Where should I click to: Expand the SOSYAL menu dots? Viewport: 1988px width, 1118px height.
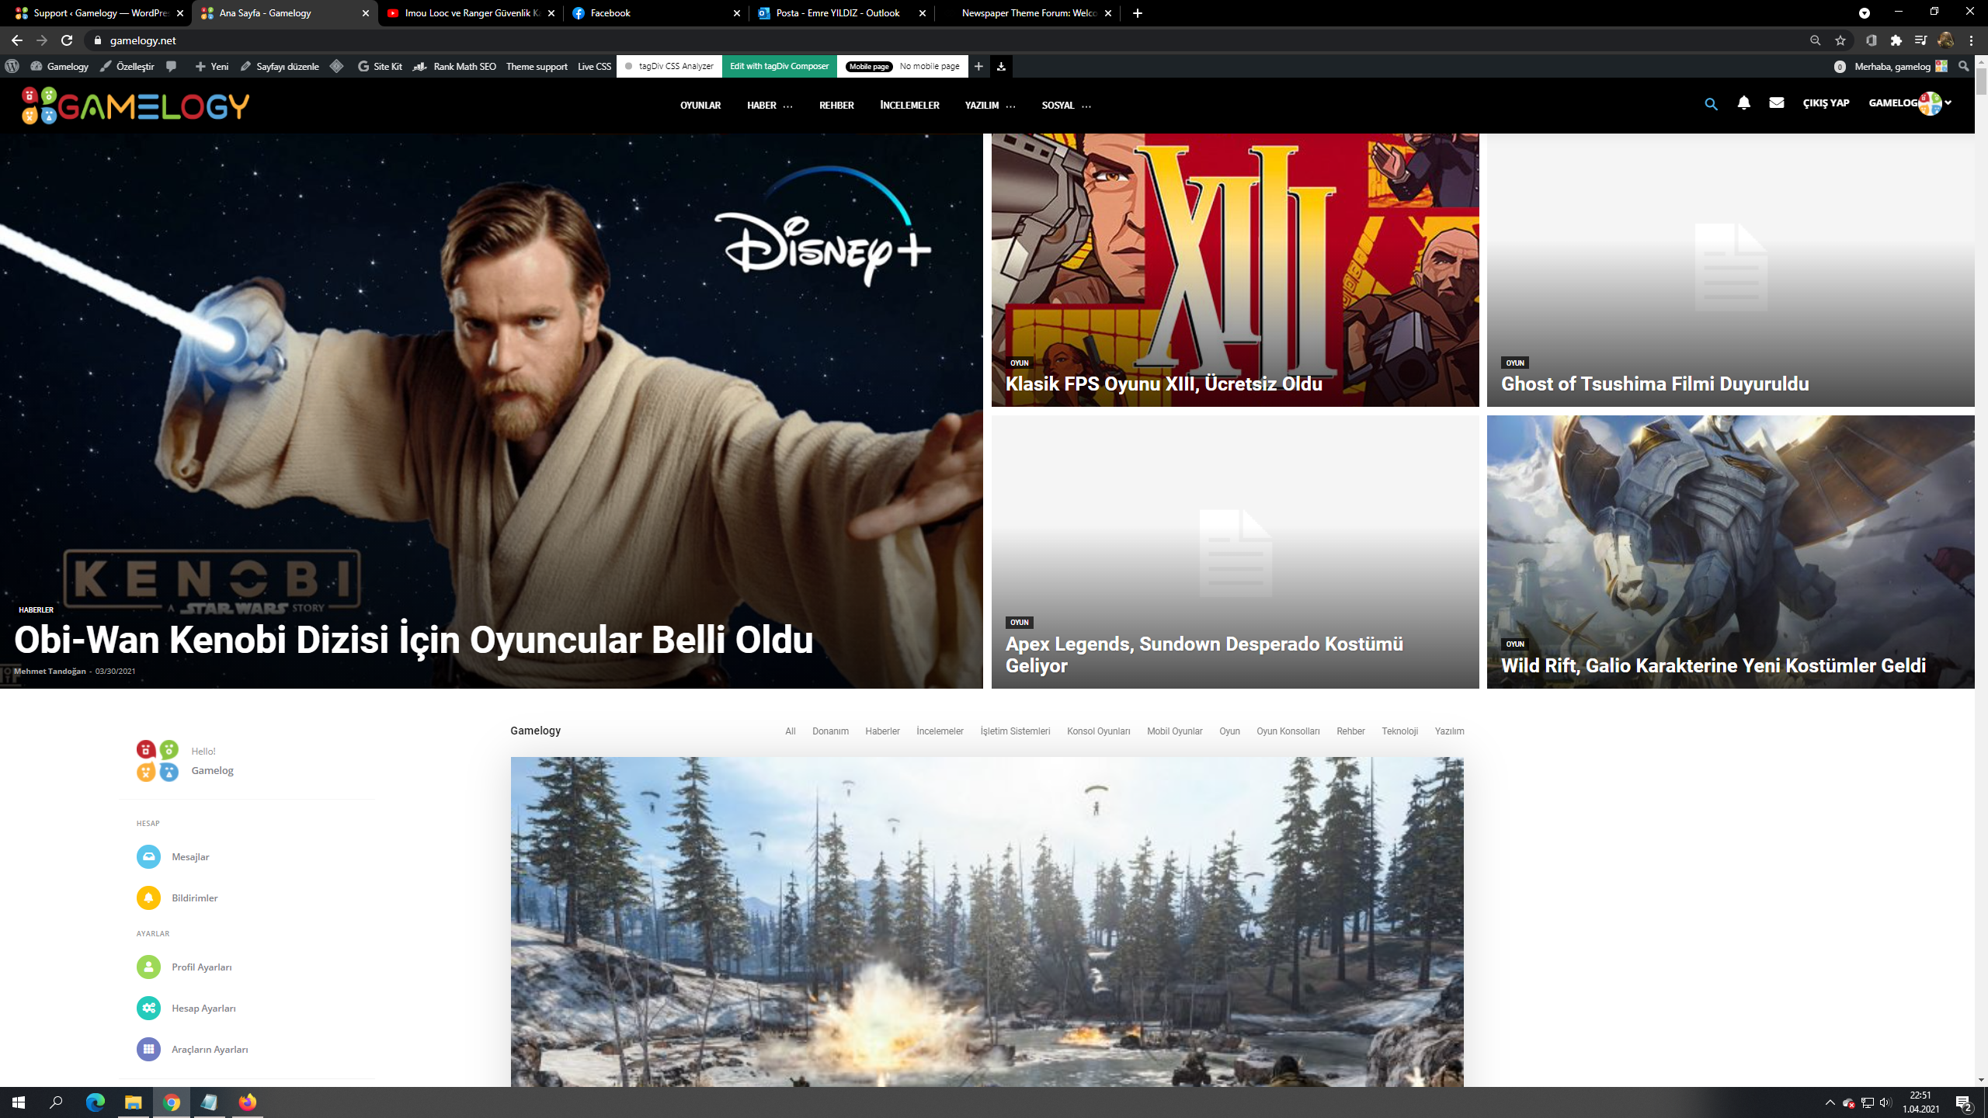pyautogui.click(x=1086, y=106)
